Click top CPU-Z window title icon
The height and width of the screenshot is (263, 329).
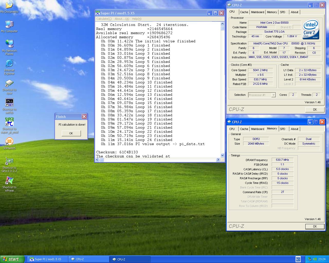(x=230, y=5)
